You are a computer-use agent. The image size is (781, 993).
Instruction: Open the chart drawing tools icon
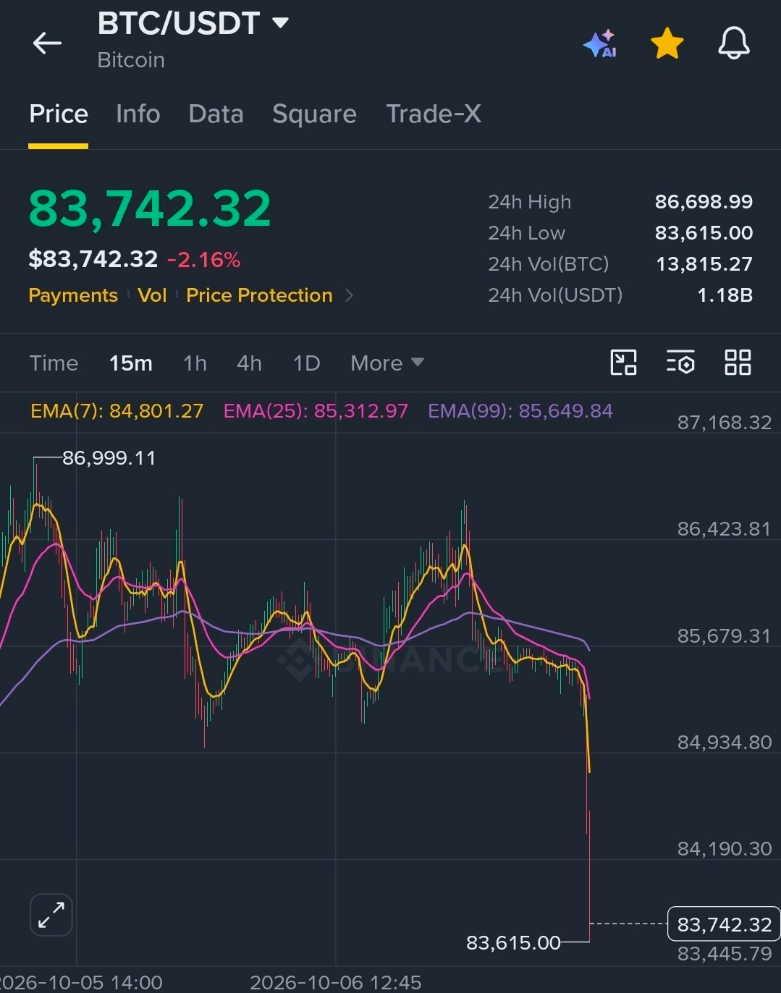point(623,362)
